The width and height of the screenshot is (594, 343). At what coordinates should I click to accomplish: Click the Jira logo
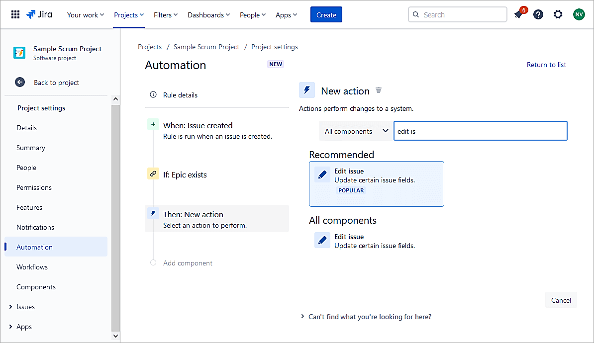point(40,15)
